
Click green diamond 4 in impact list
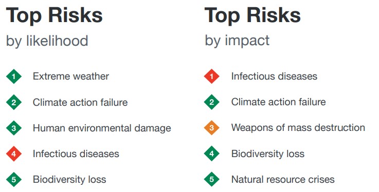click(212, 153)
